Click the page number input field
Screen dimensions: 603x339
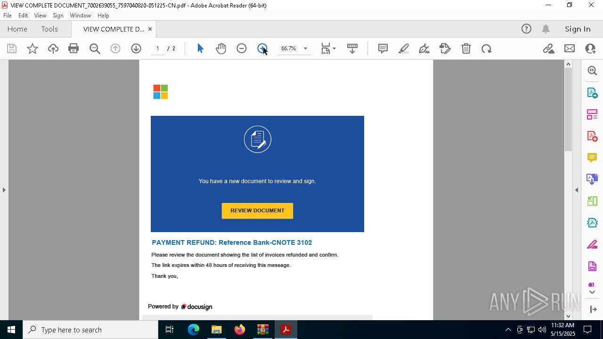click(158, 48)
